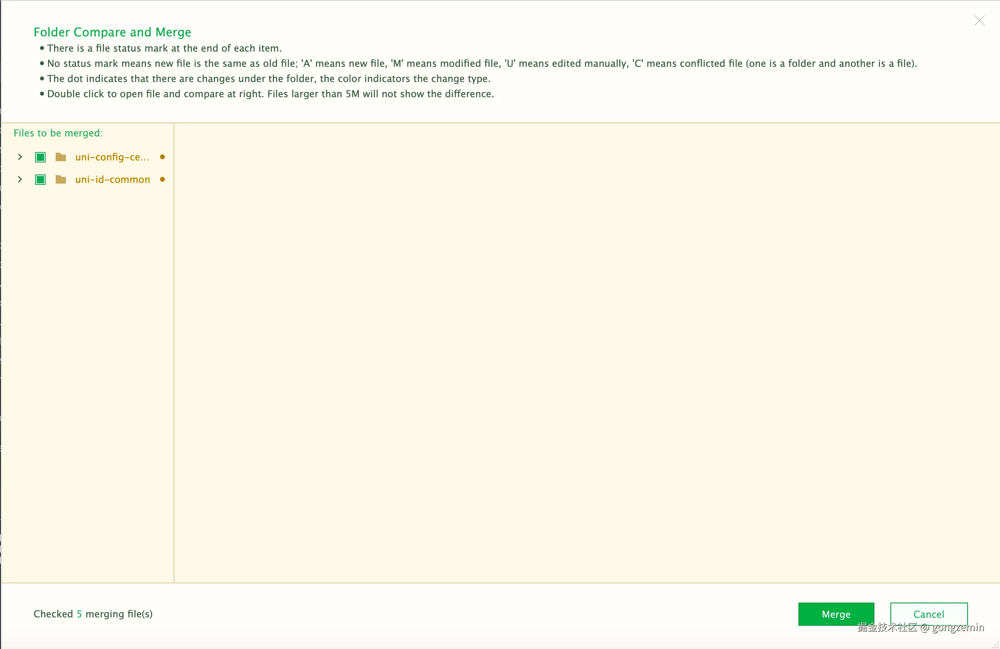The width and height of the screenshot is (1000, 649).
Task: Expand the uni-config-center folder tree
Action: [20, 157]
